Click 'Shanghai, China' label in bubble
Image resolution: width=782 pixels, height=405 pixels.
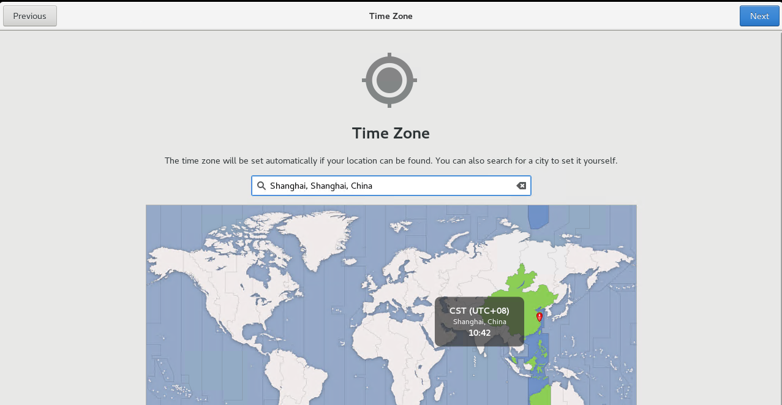pos(479,322)
